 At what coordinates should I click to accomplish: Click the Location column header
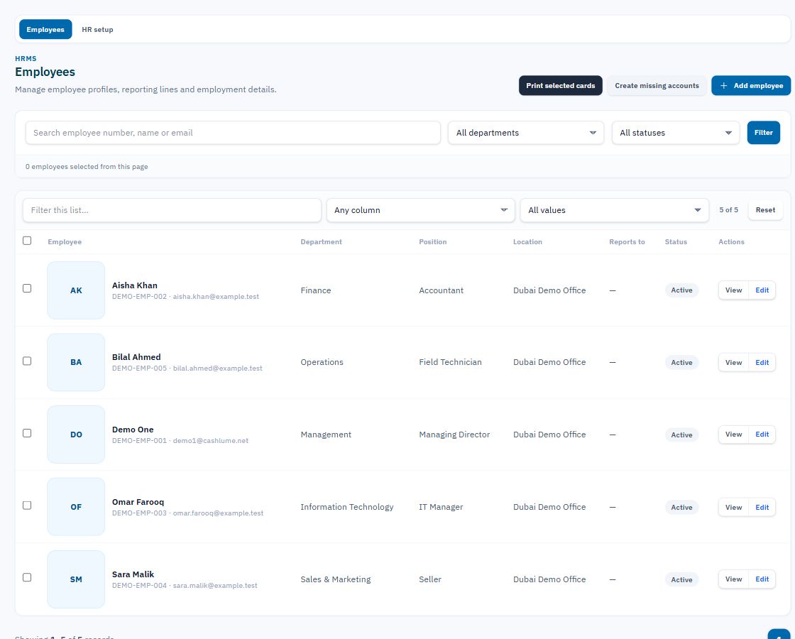(x=527, y=242)
